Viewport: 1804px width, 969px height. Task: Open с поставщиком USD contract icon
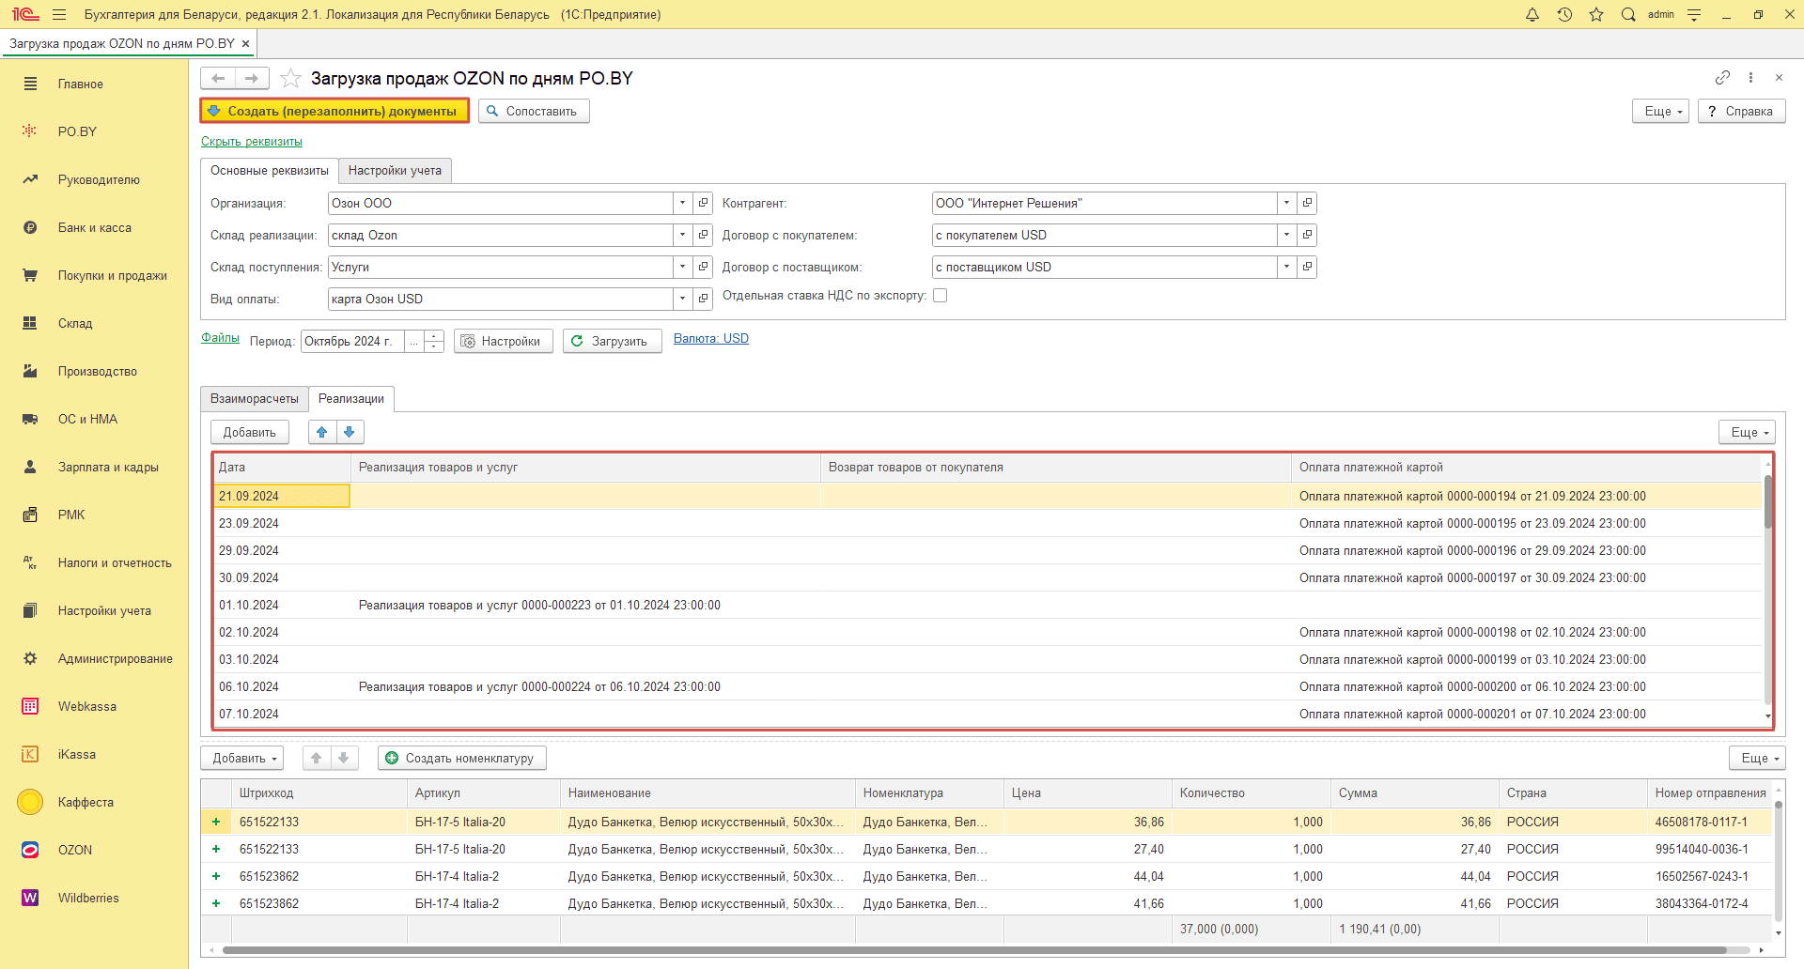pyautogui.click(x=1307, y=267)
